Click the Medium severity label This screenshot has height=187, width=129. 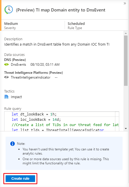click(x=11, y=23)
